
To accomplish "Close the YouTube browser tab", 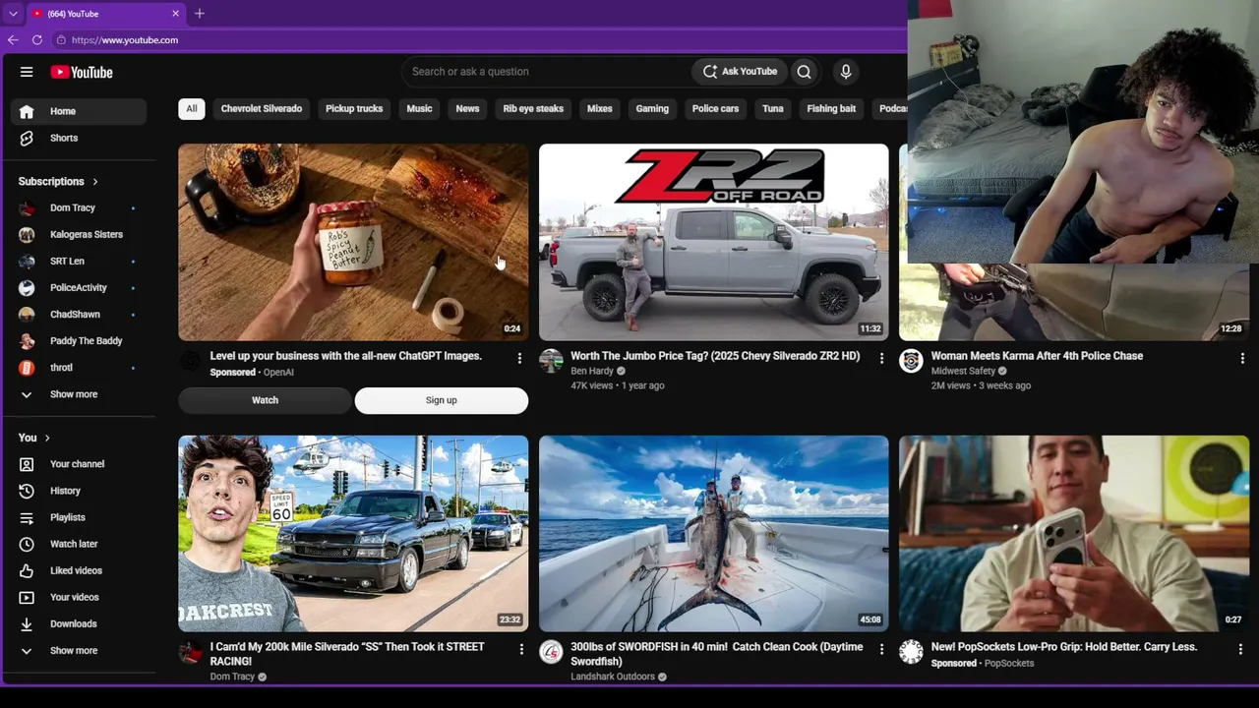I will [176, 14].
